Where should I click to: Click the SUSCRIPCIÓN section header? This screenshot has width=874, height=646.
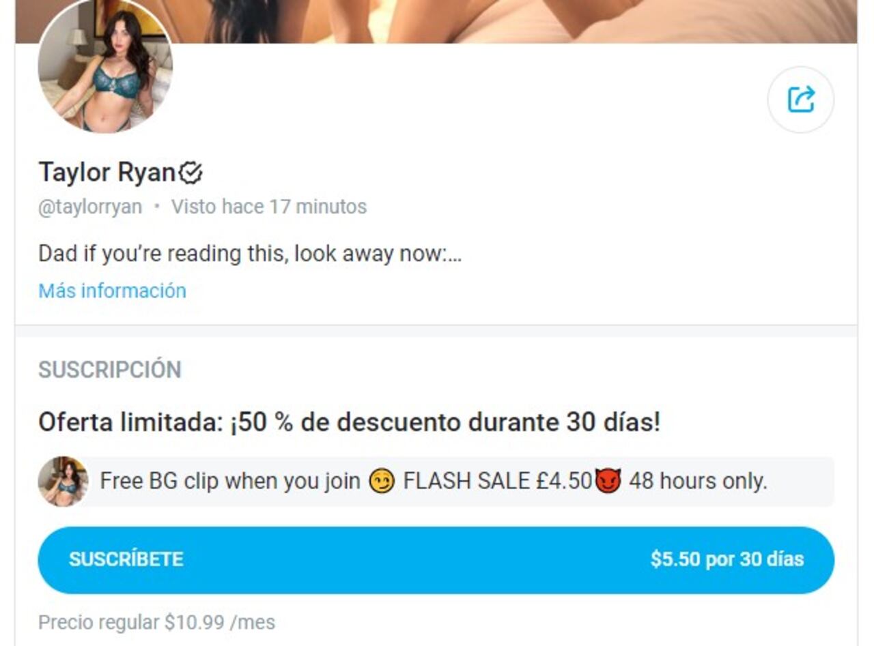point(110,370)
